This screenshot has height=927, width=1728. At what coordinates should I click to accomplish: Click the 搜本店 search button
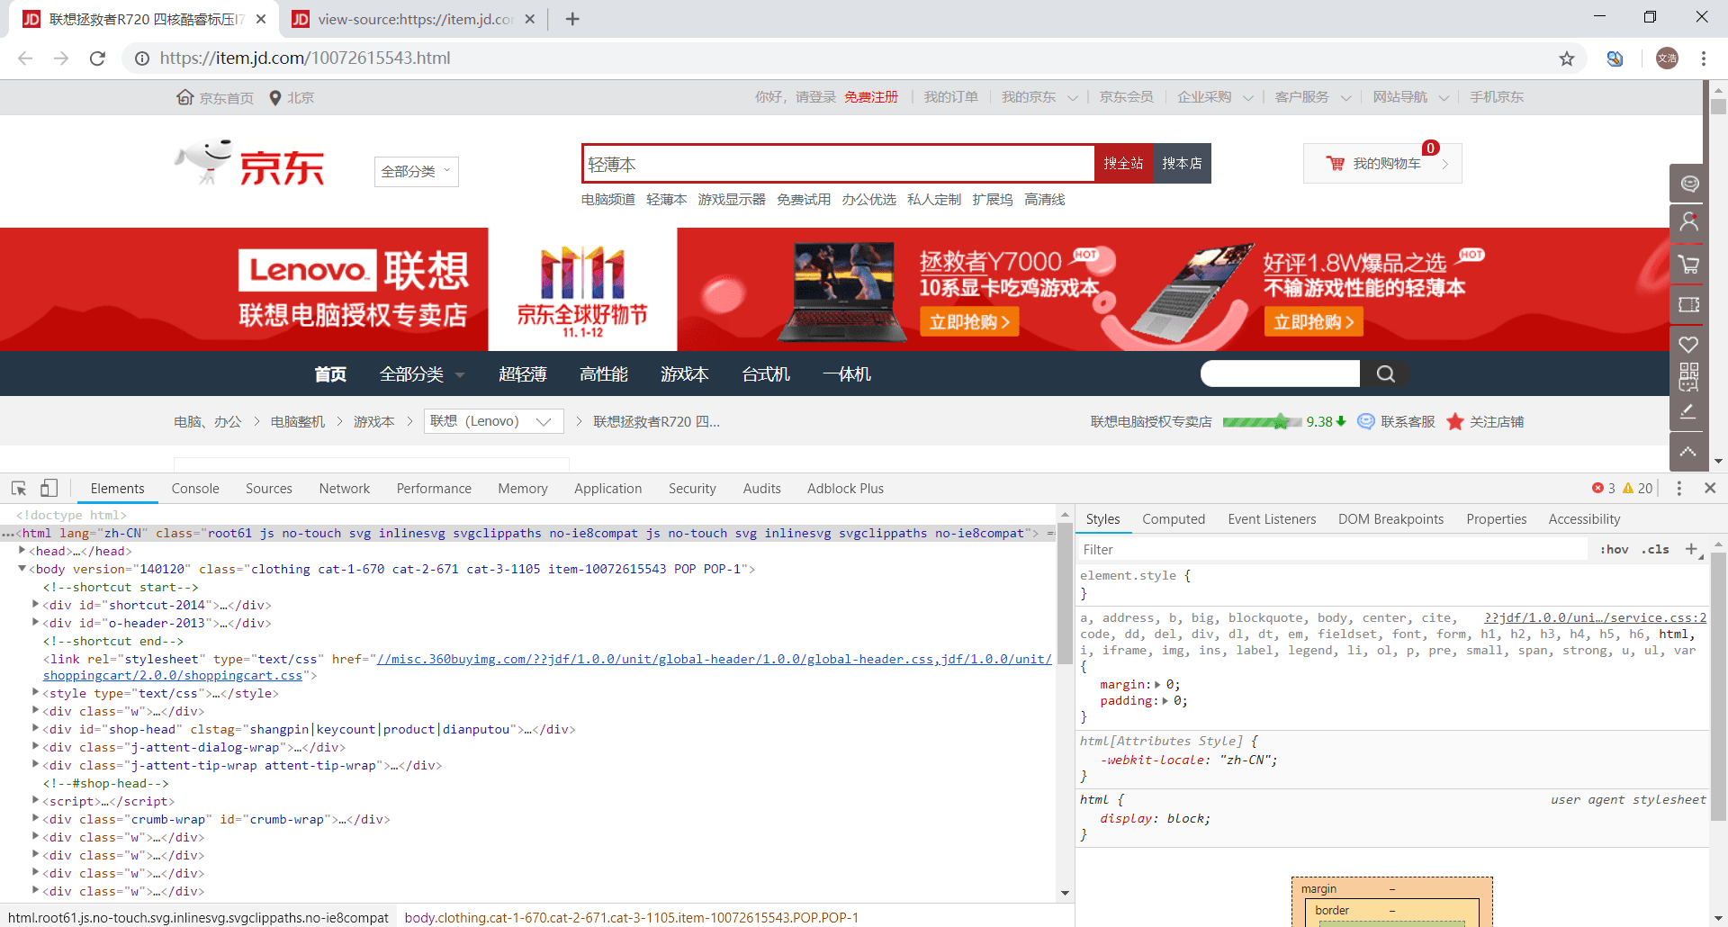[1182, 163]
